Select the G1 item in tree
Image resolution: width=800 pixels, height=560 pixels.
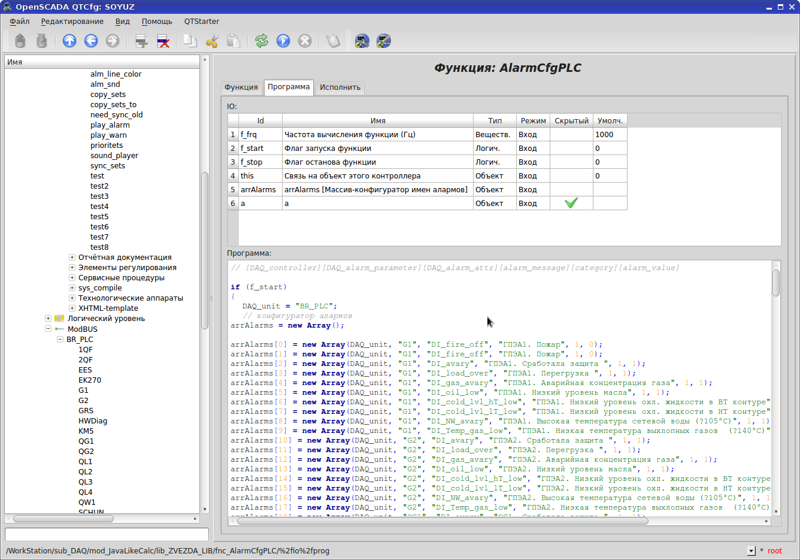pos(83,391)
